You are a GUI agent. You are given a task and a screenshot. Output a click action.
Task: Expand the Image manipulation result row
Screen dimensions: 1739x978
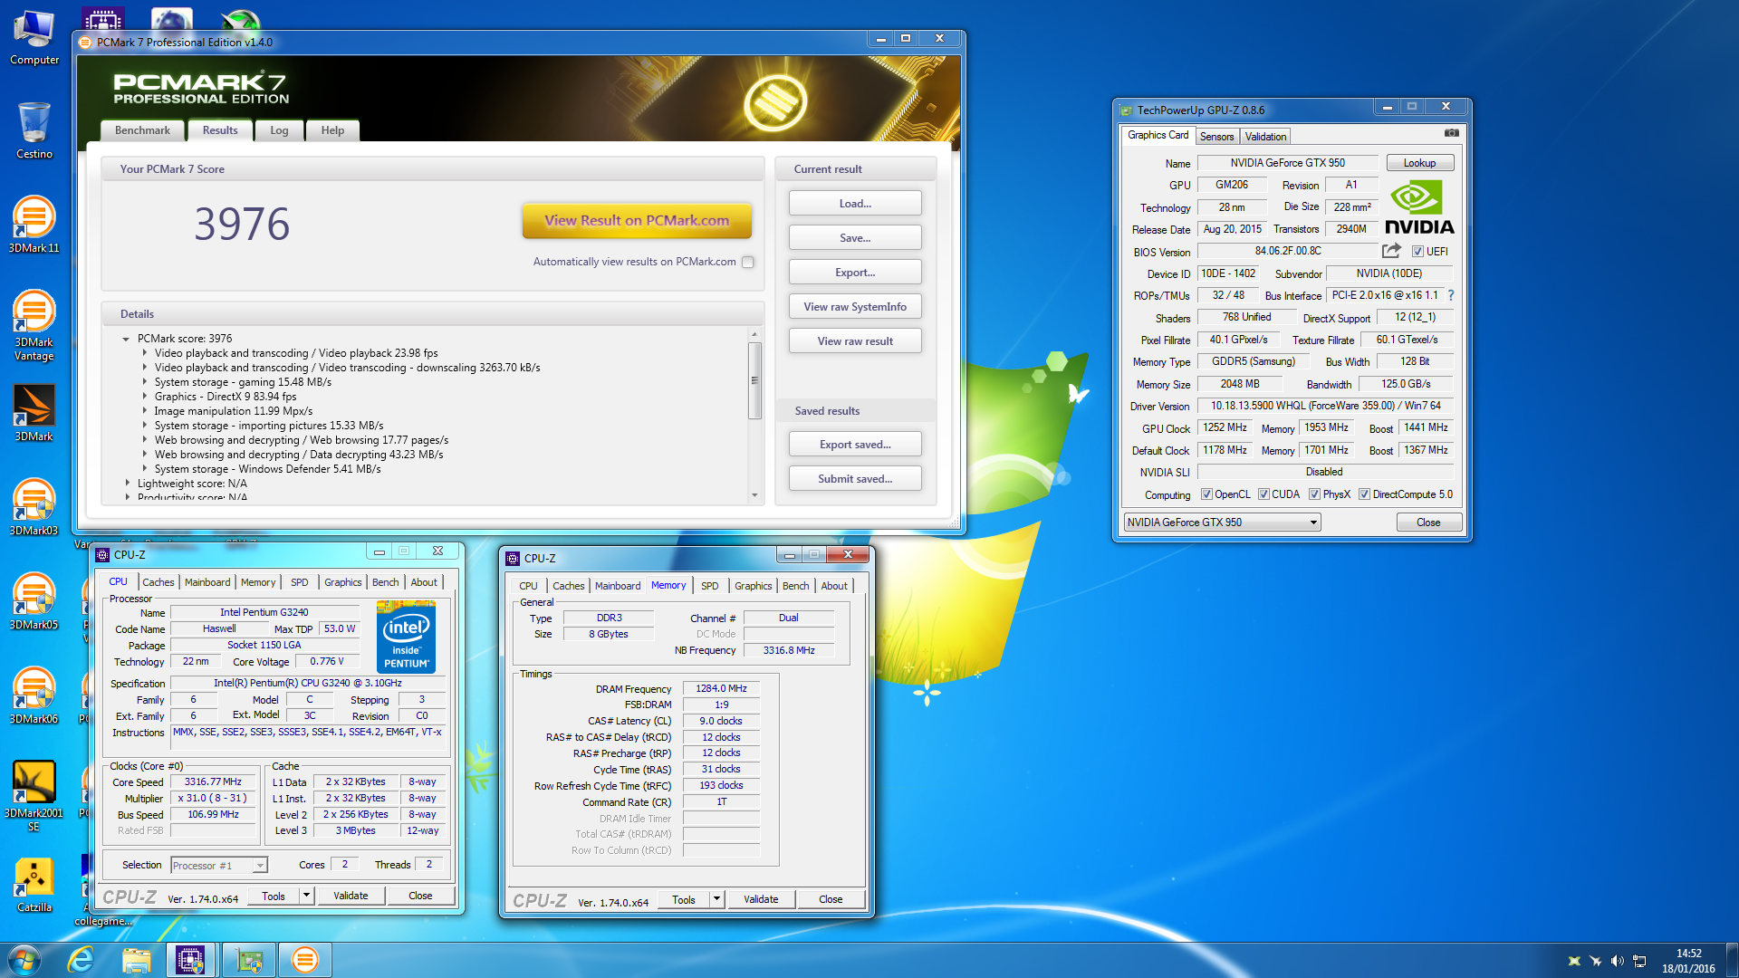[x=144, y=411]
